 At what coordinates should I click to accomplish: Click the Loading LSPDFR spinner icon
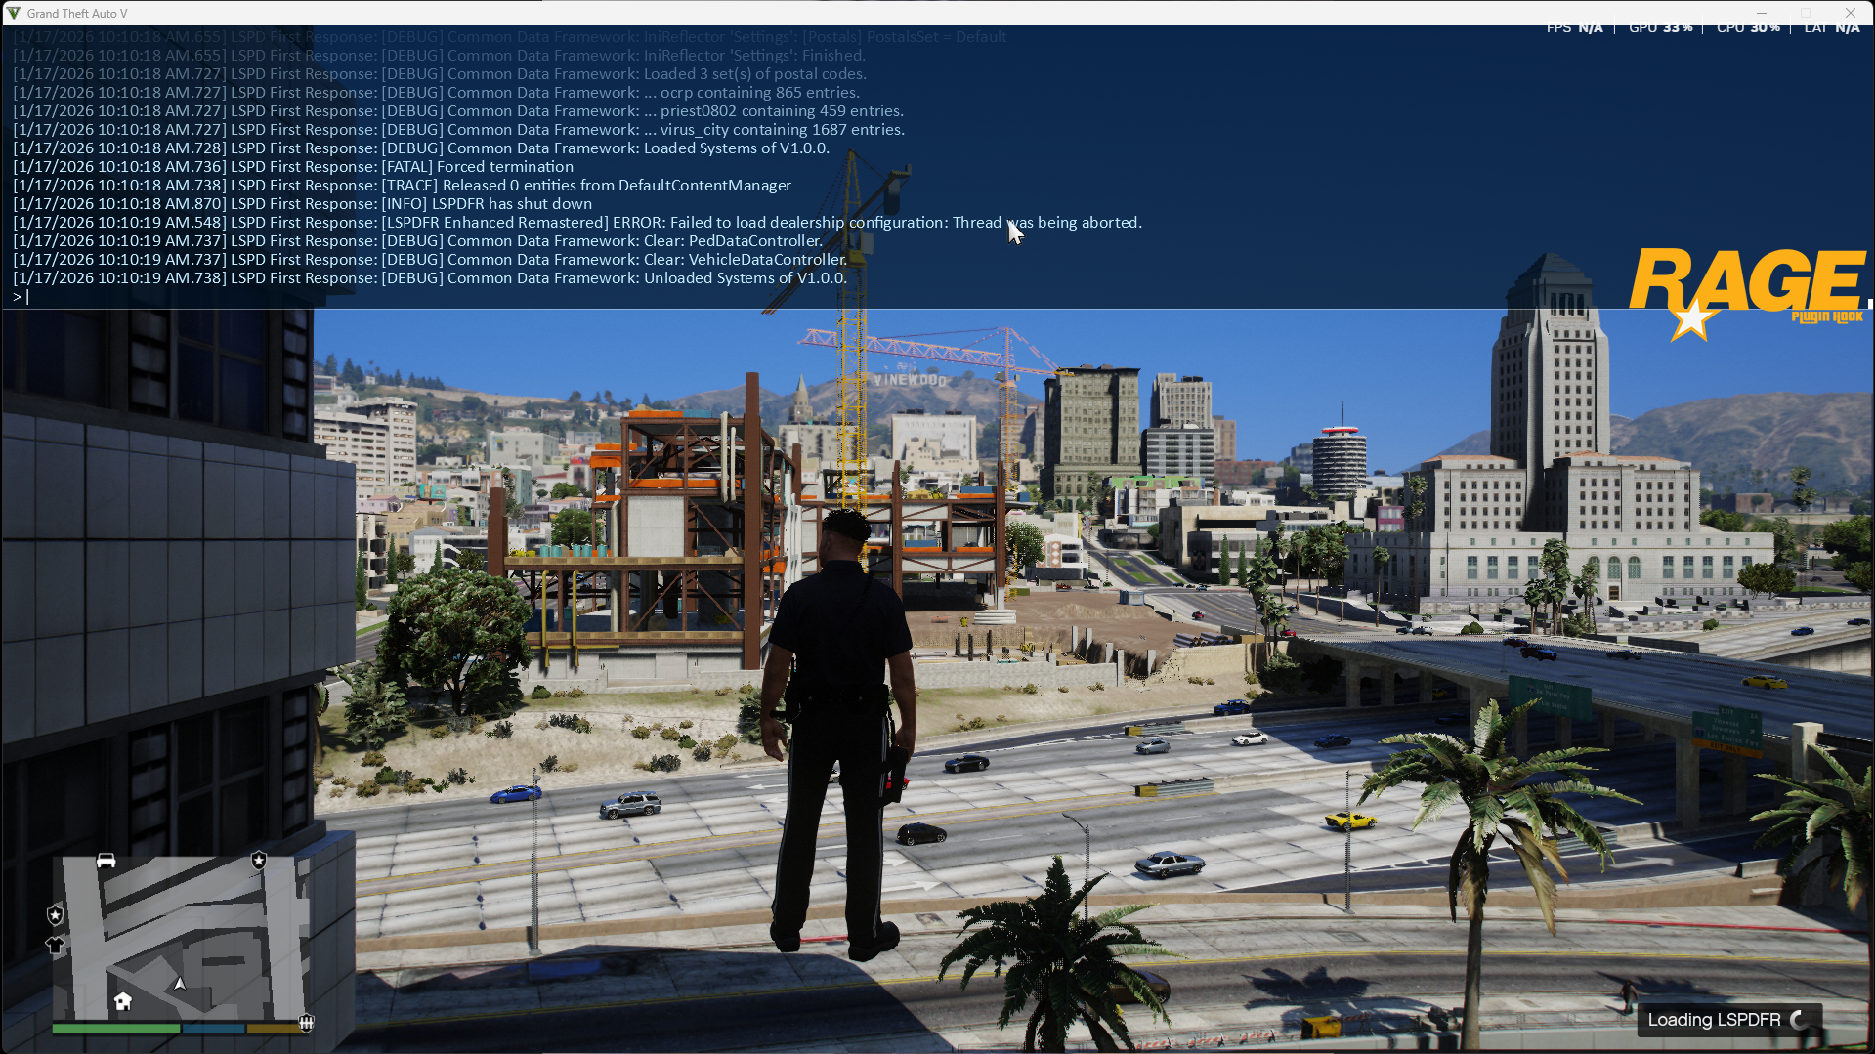click(x=1799, y=1020)
